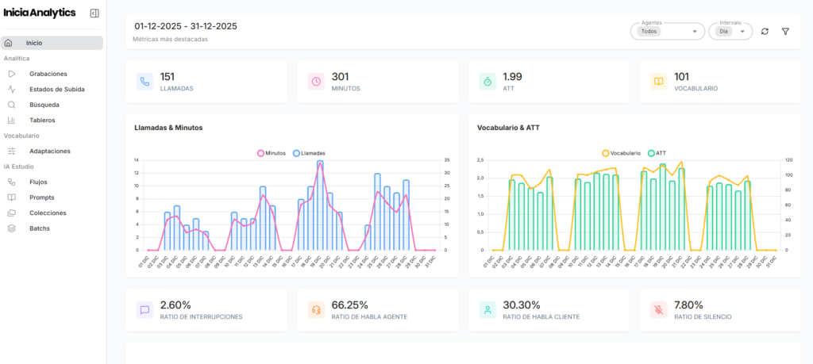813x364 pixels.
Task: Click the phone icon on Llamadas card
Action: coord(144,81)
